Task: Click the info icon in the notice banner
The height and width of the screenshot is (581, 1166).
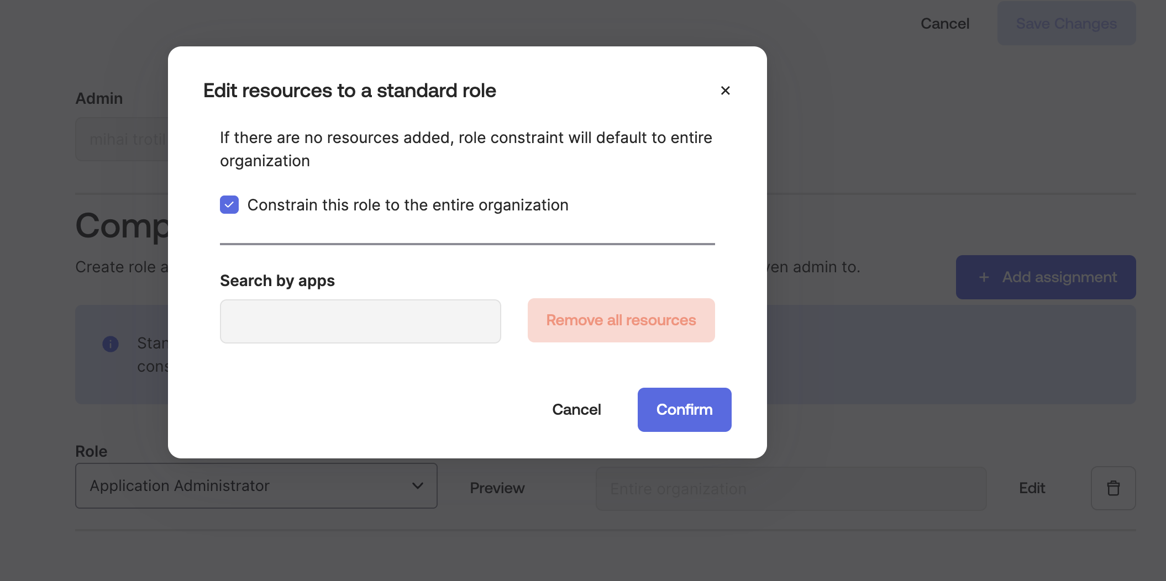Action: pyautogui.click(x=111, y=344)
